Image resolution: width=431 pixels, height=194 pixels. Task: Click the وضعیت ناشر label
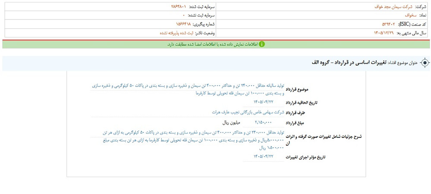click(x=205, y=33)
